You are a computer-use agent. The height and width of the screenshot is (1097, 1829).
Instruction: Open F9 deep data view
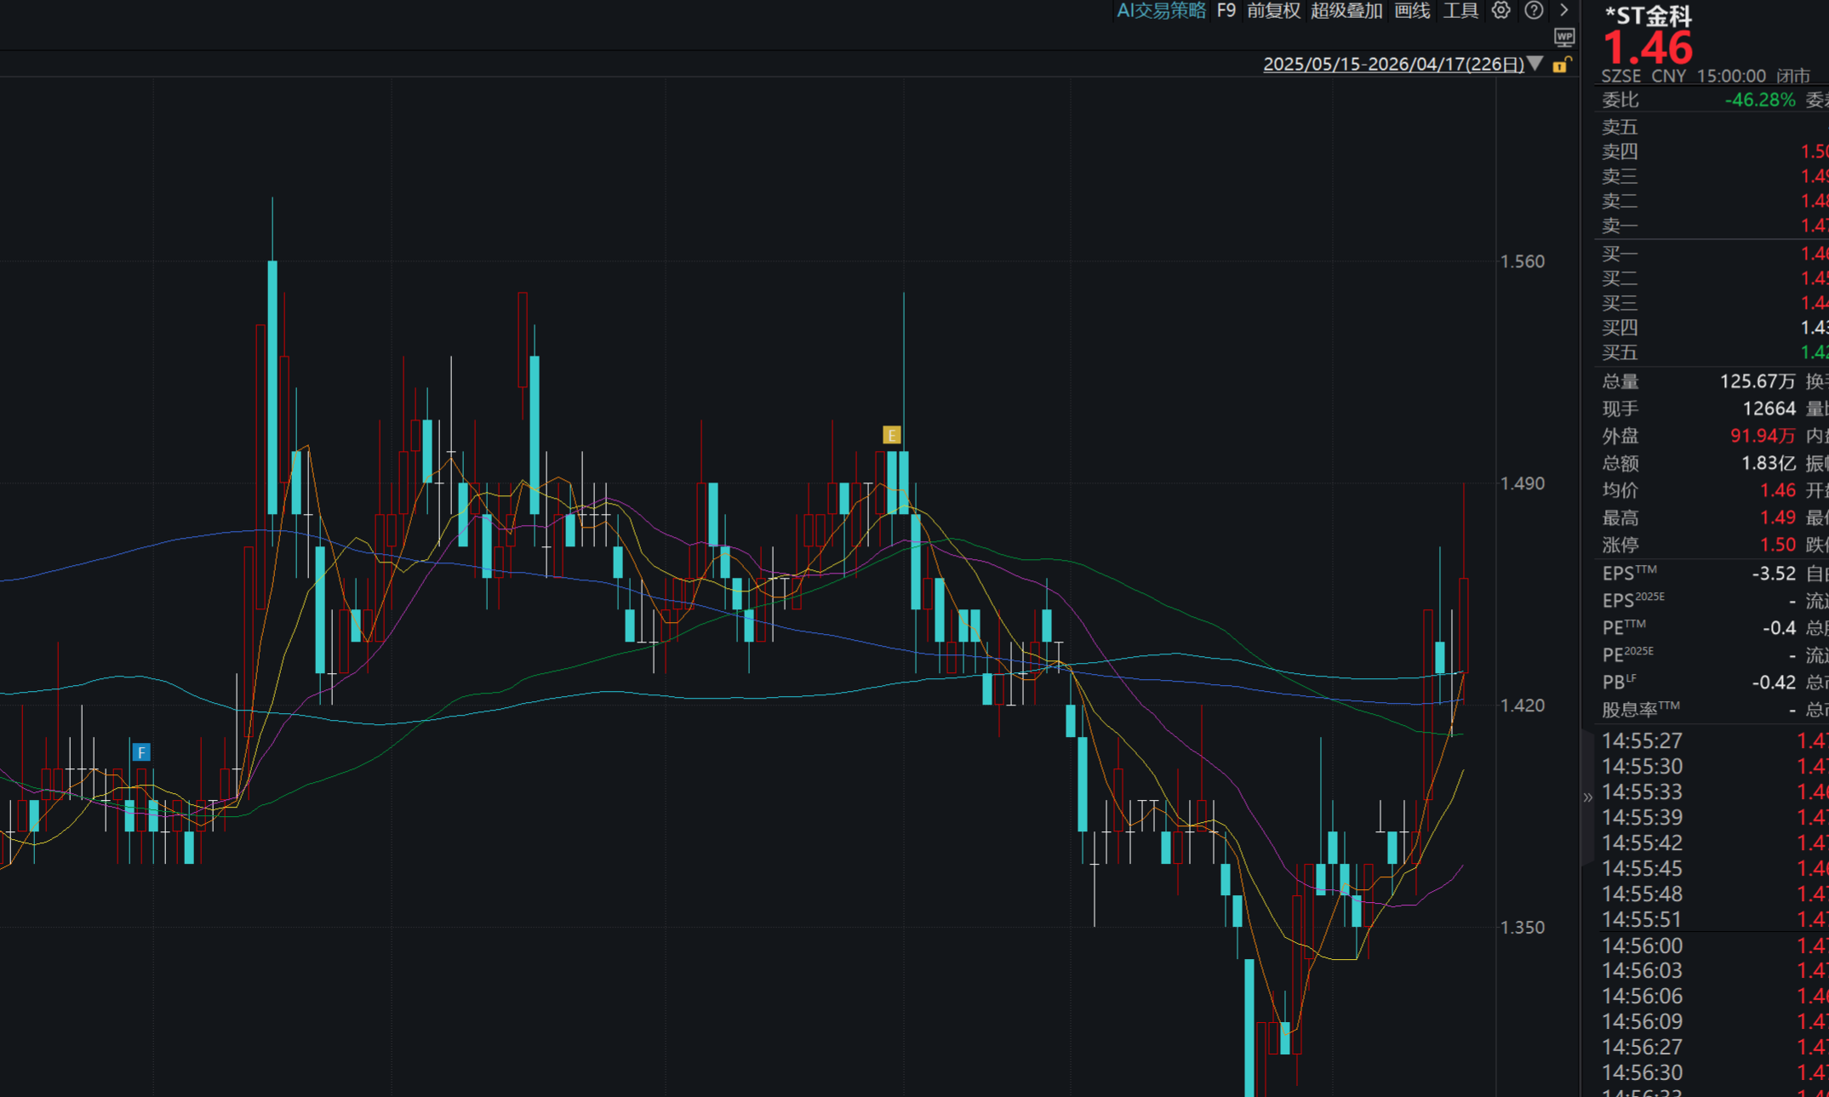pyautogui.click(x=1226, y=10)
